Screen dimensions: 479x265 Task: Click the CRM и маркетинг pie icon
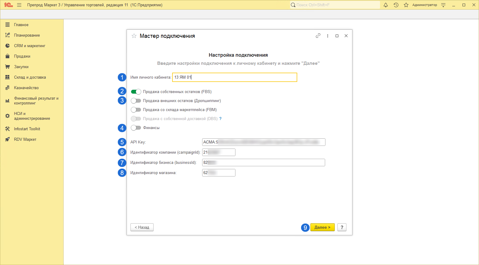[x=7, y=46]
